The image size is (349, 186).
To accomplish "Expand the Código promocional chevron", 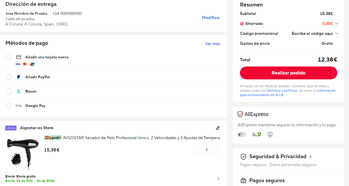I will click(337, 34).
